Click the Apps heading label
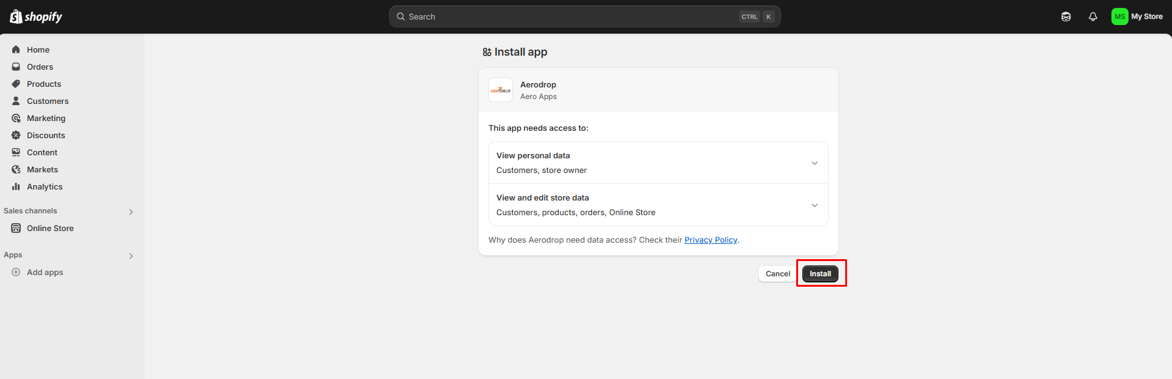Viewport: 1172px width, 379px height. click(x=13, y=255)
